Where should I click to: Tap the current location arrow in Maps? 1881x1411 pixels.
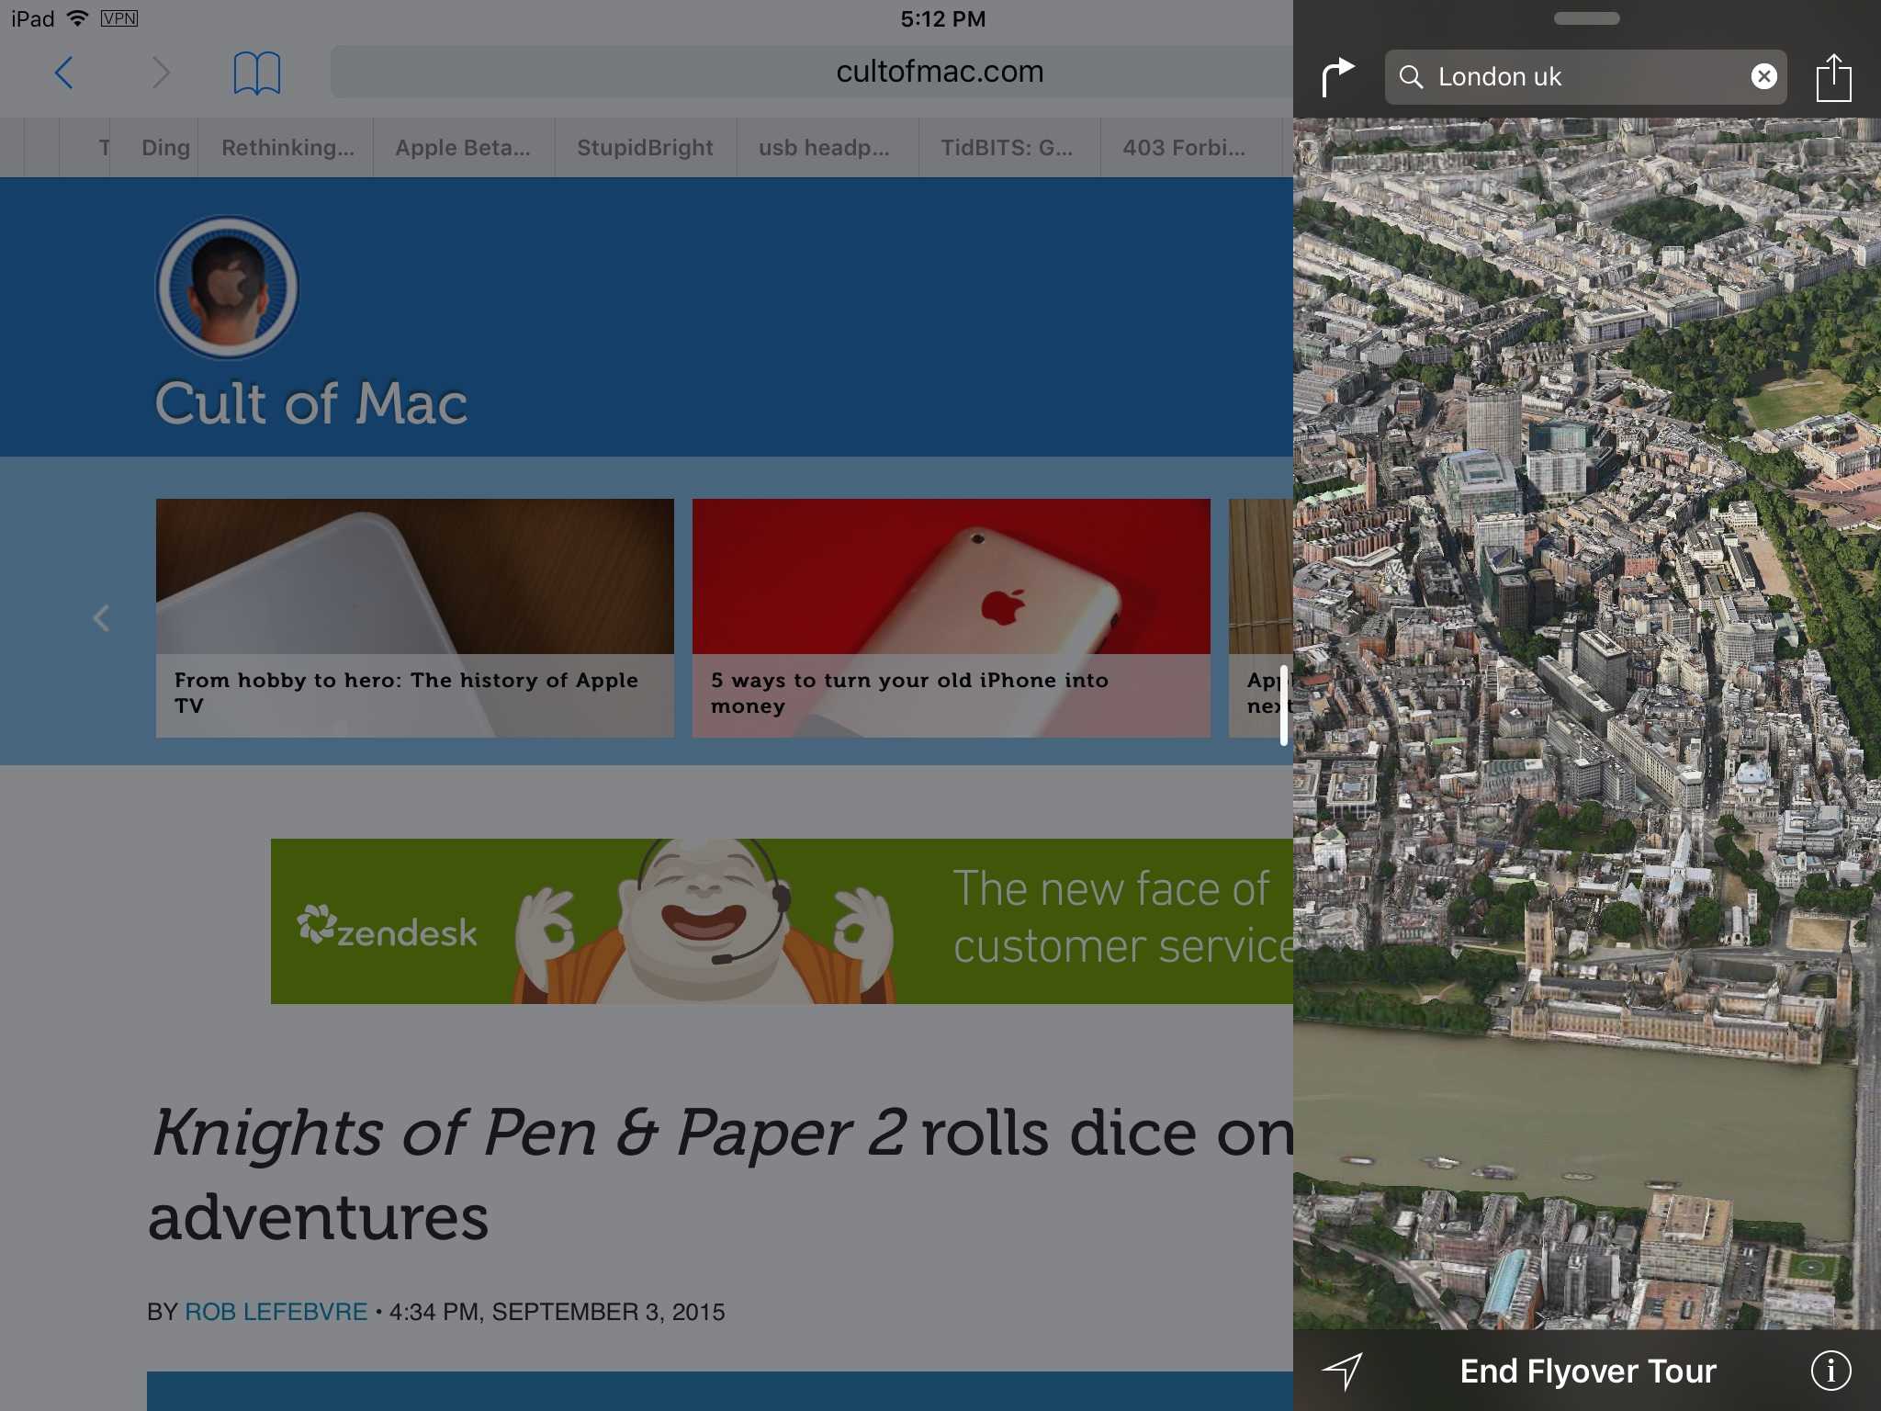1342,1371
